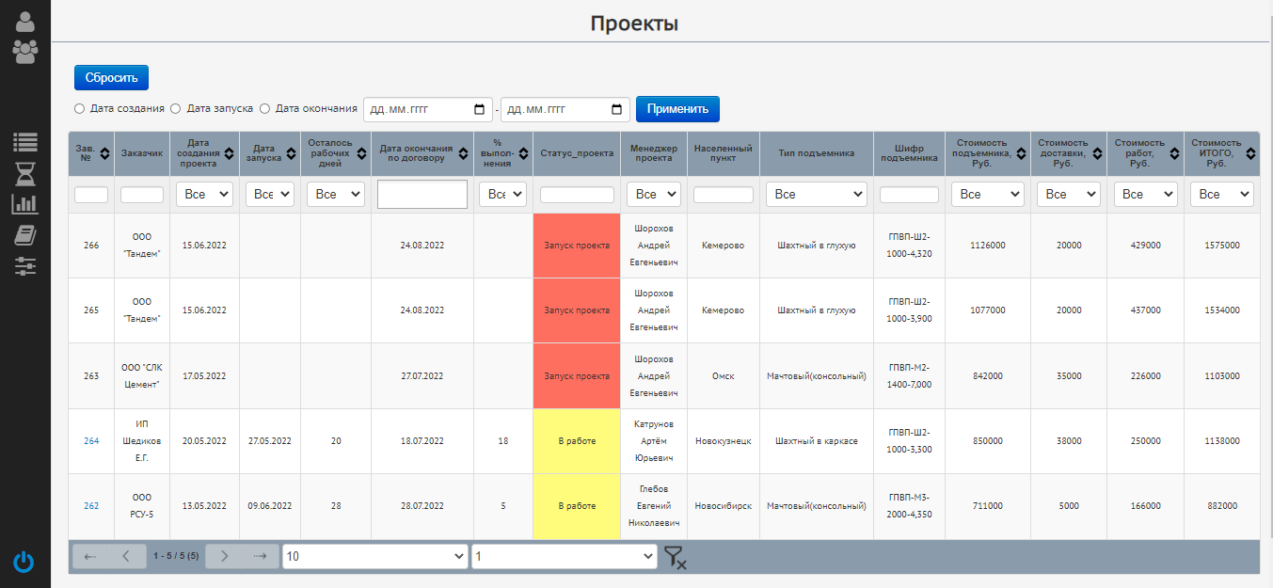Open Стоимость подъемника filter dropdown
Image resolution: width=1273 pixels, height=588 pixels.
click(987, 195)
